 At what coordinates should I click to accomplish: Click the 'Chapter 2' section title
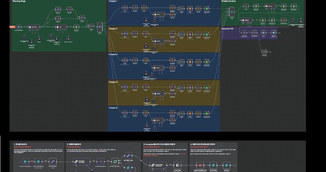113,29
